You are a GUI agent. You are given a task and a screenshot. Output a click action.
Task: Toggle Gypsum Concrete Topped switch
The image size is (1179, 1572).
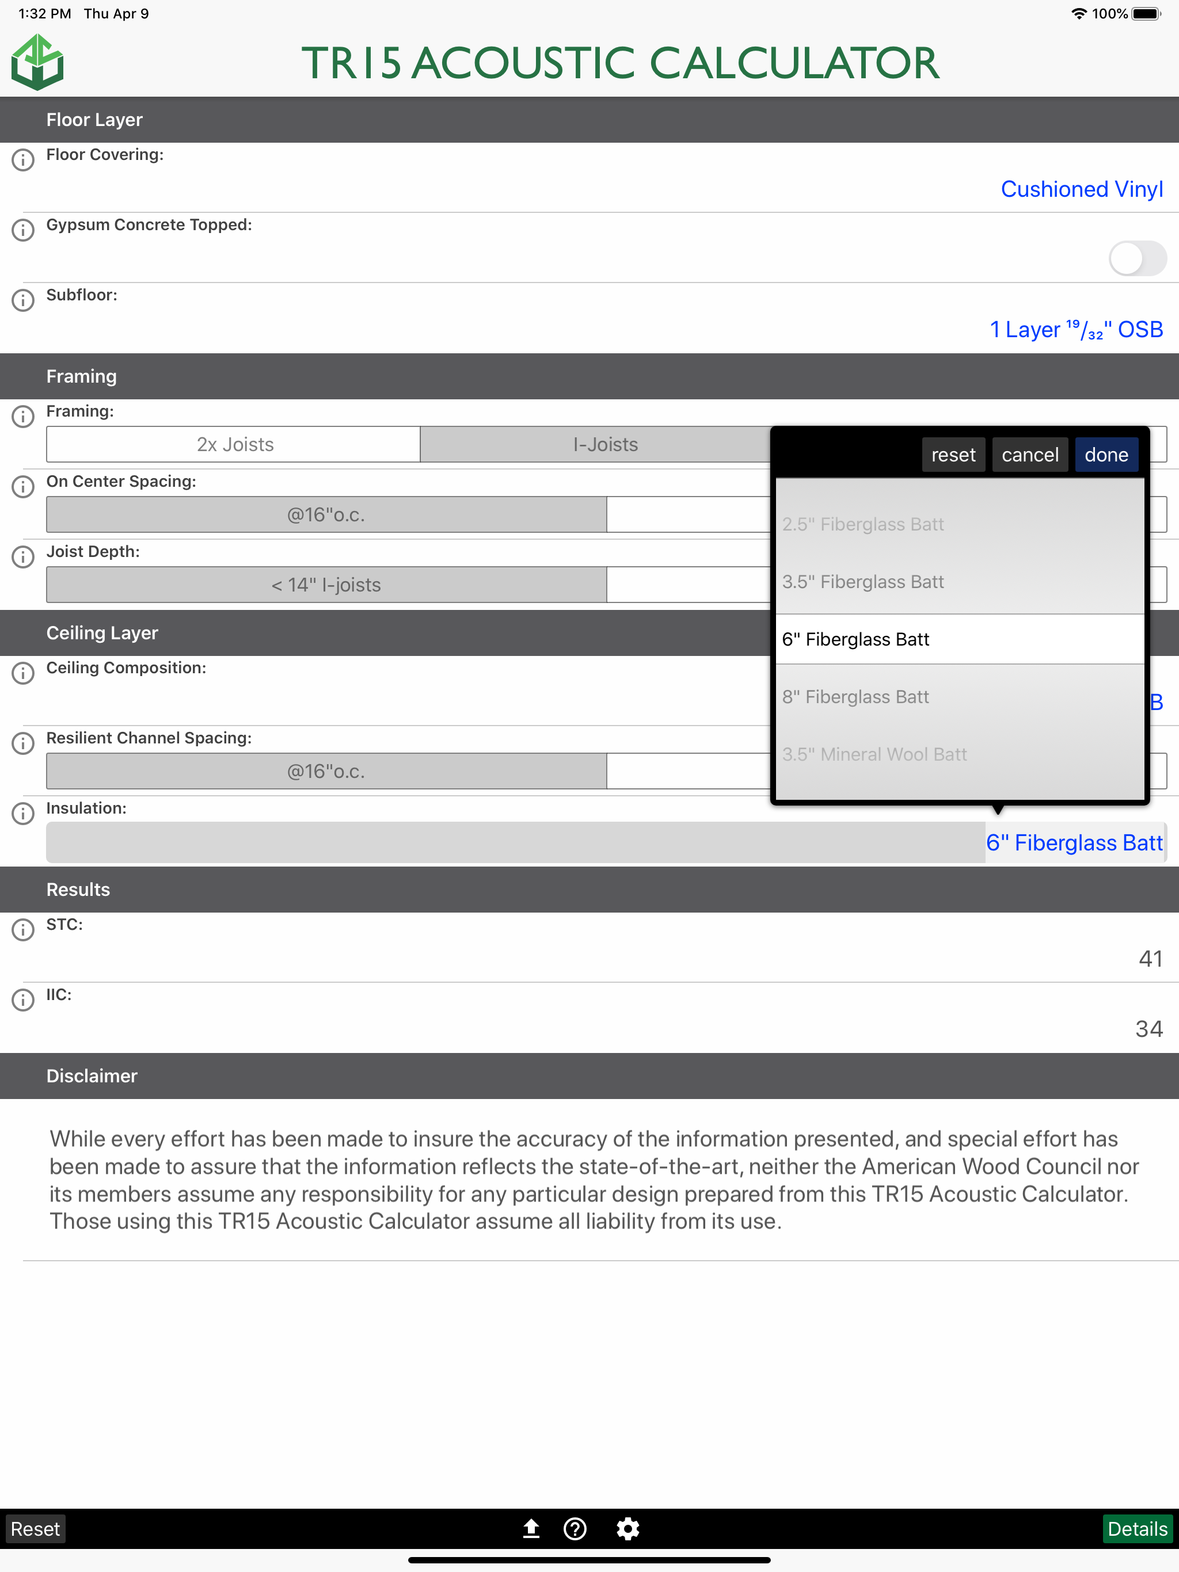(1137, 258)
